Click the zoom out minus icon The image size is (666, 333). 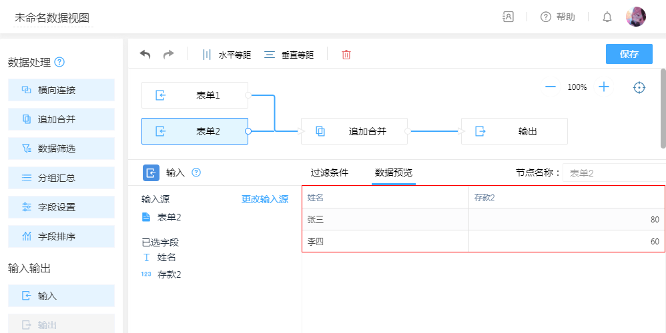point(551,87)
